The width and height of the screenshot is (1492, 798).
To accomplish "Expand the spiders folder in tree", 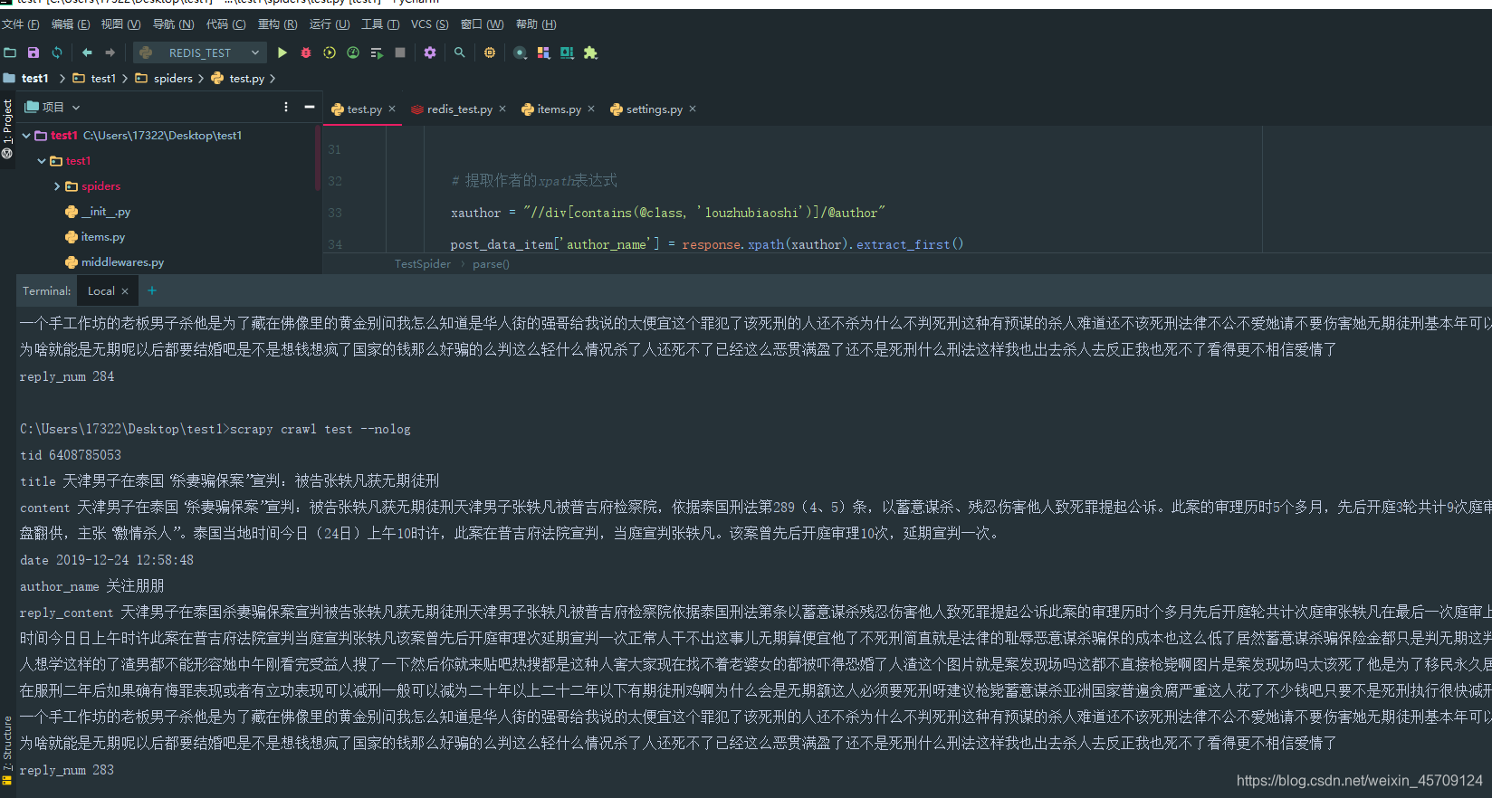I will coord(57,186).
